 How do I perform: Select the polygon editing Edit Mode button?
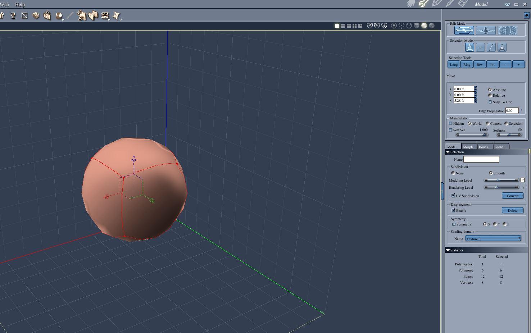tap(464, 31)
